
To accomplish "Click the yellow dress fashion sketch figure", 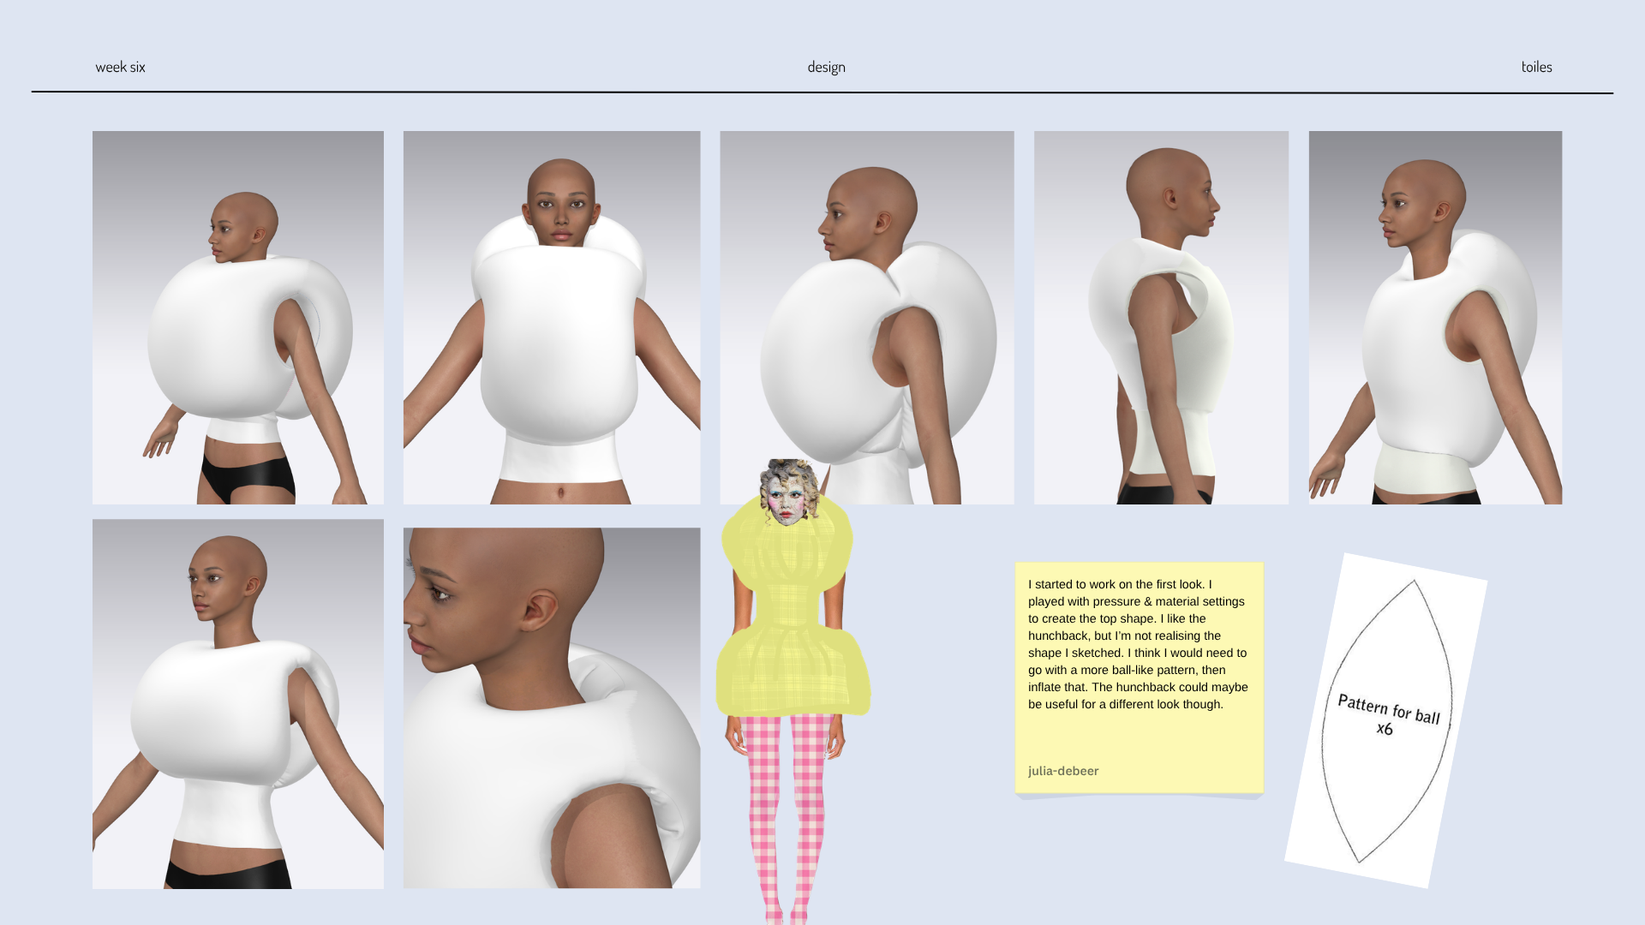I will coord(793,692).
